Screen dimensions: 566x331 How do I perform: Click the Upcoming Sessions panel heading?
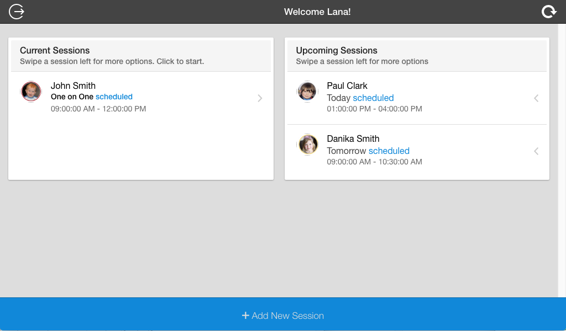337,50
